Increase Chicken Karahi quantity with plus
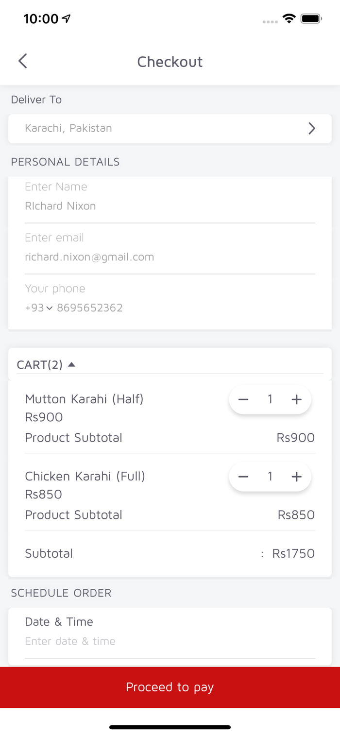 (296, 477)
